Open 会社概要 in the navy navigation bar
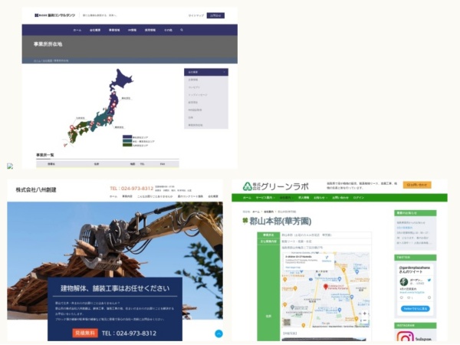The height and width of the screenshot is (345, 460). 95,30
